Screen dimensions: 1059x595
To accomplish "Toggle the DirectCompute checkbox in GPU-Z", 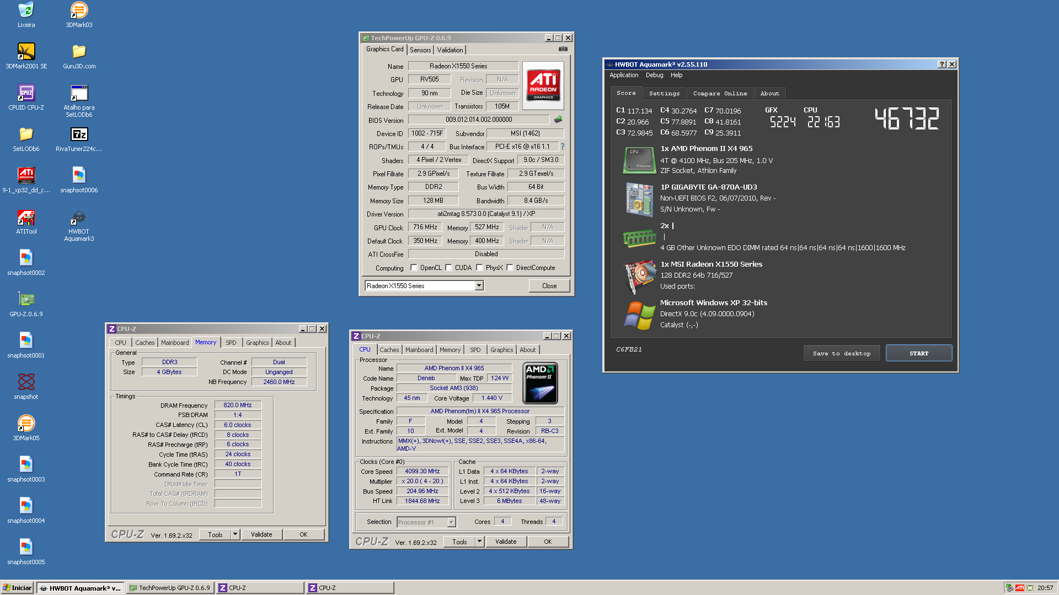I will pos(510,268).
